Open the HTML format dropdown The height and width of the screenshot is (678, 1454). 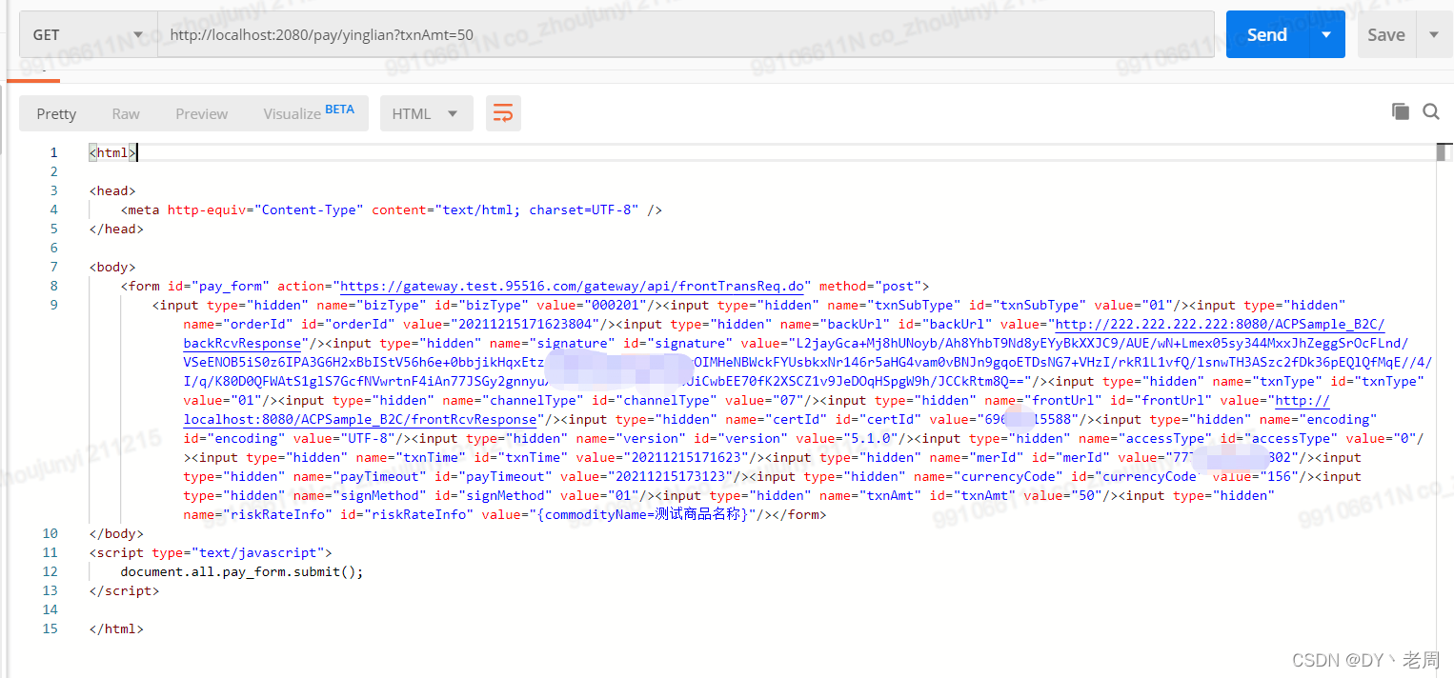[x=425, y=113]
